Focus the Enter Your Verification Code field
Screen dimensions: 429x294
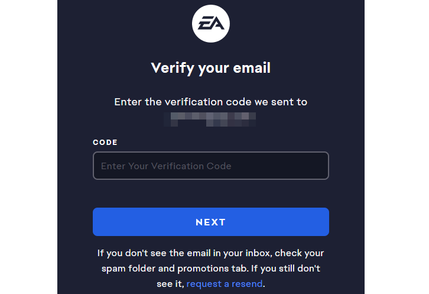211,166
